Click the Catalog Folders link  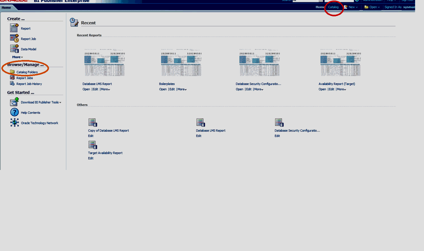pos(27,72)
